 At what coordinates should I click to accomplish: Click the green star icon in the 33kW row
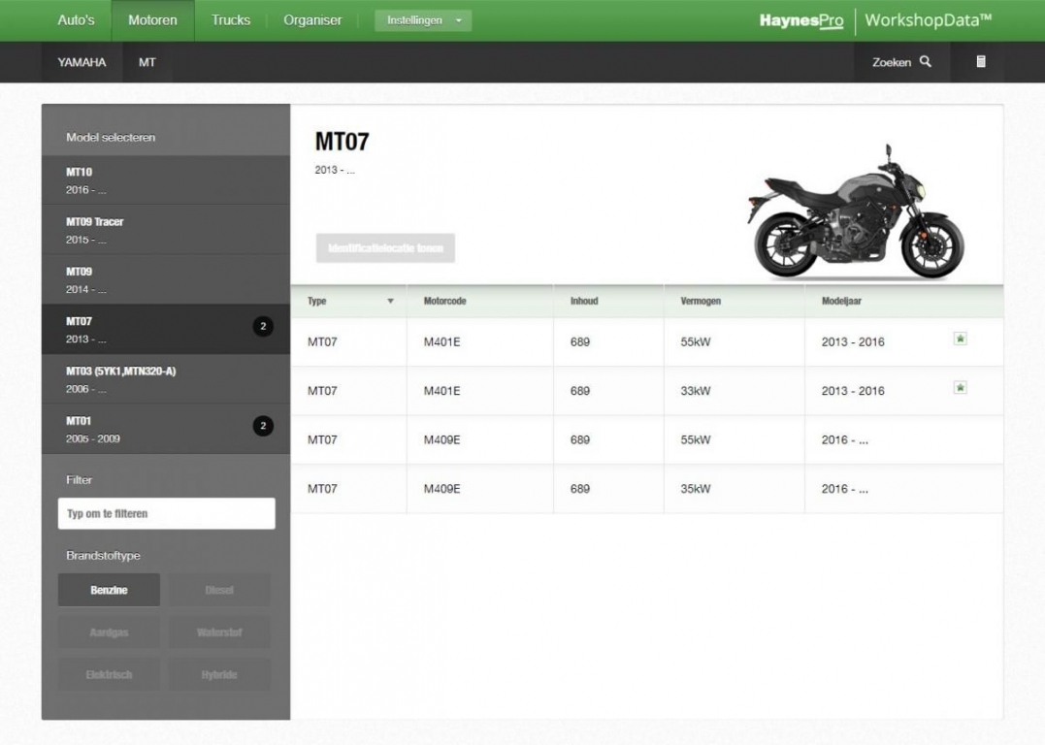pyautogui.click(x=960, y=387)
